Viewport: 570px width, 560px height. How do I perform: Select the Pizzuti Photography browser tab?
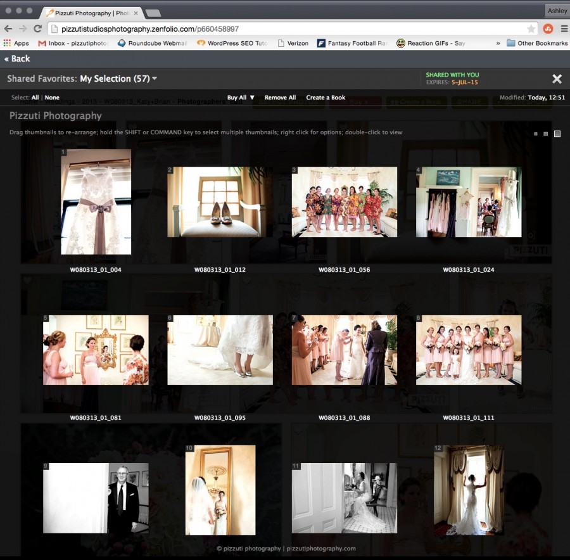tap(91, 13)
